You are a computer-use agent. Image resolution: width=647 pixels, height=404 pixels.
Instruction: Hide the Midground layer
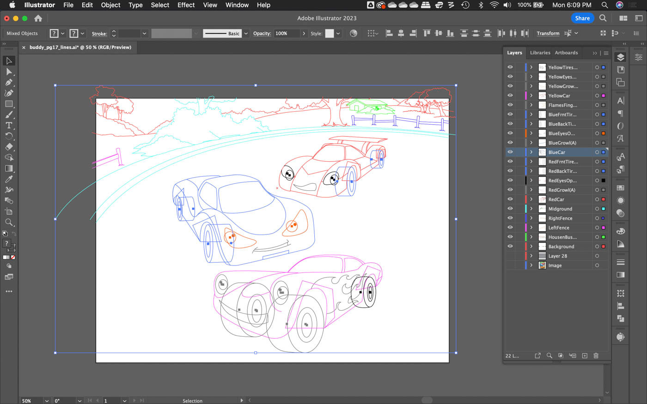click(510, 209)
